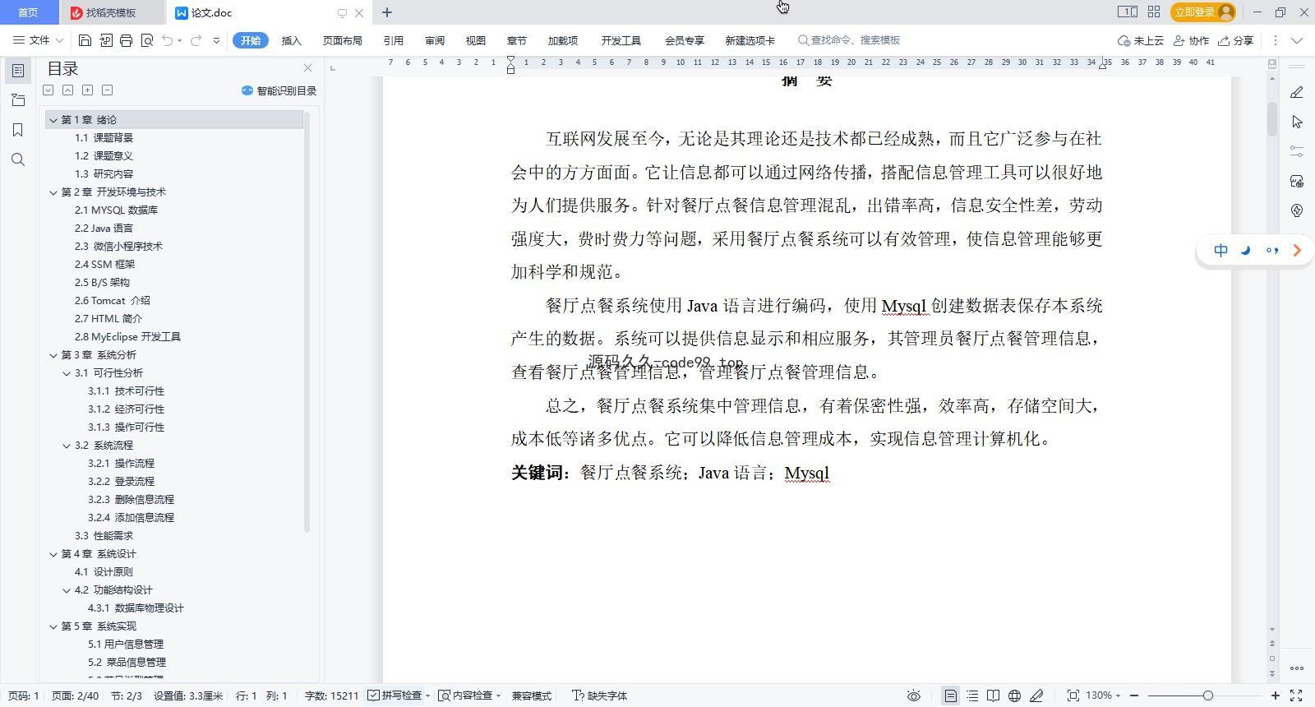Open the outline (目录) navigation pane icon
1315x707 pixels.
click(x=18, y=71)
